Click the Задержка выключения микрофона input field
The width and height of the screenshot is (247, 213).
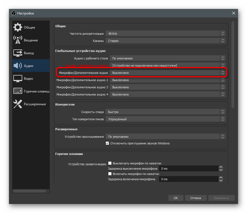point(189,169)
